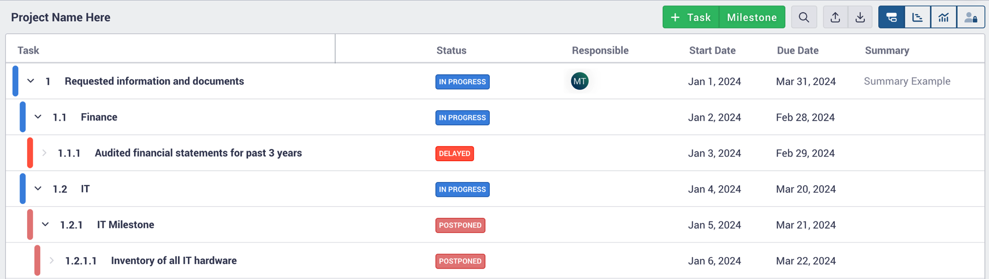Click POSTPONED status of Inventory hardware row
989x279 pixels.
point(460,261)
